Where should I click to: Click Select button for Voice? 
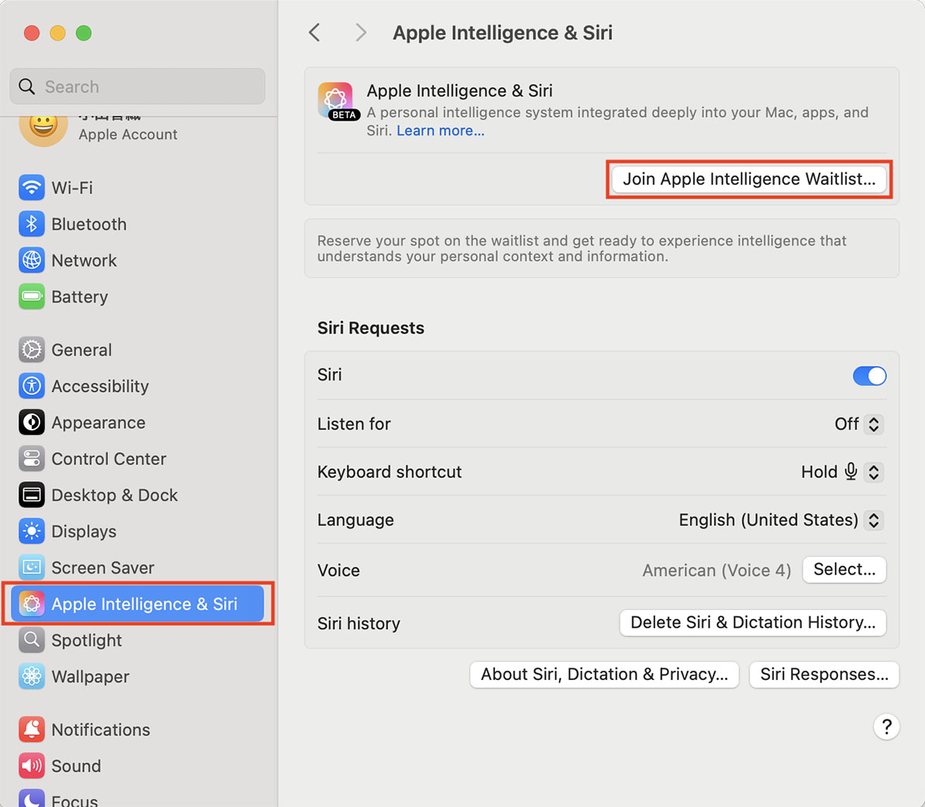[845, 570]
